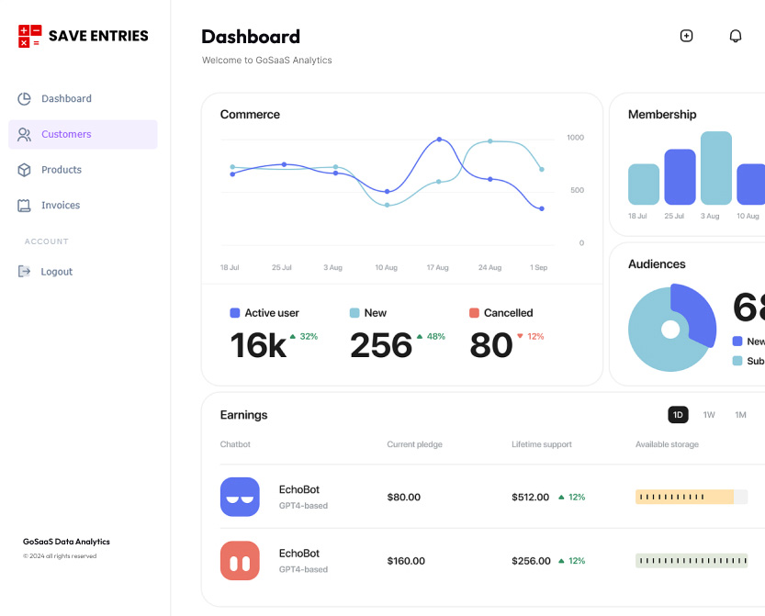The height and width of the screenshot is (616, 765).
Task: Click the Save Entries logo icon
Action: [29, 36]
